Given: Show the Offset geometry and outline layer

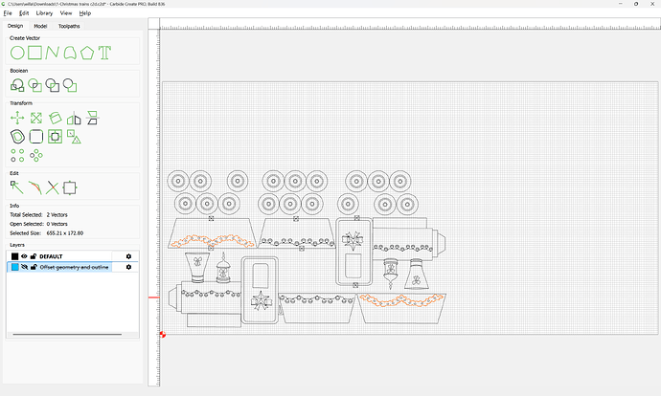Looking at the screenshot, I should [25, 268].
